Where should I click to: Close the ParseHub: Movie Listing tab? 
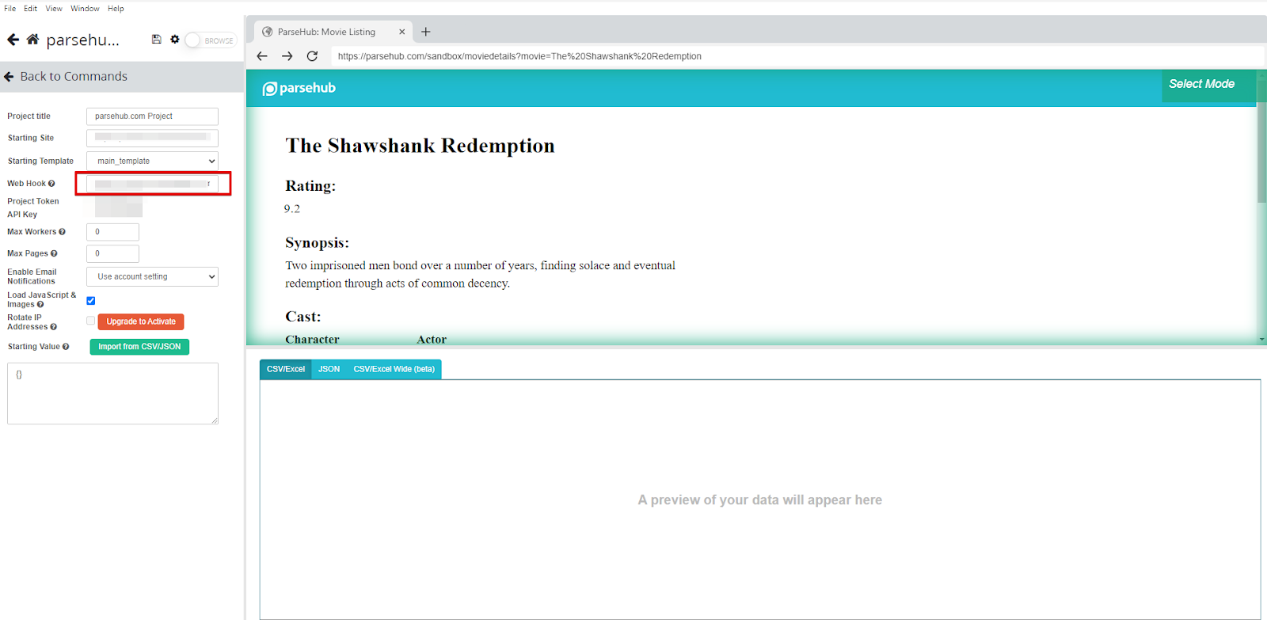tap(401, 32)
